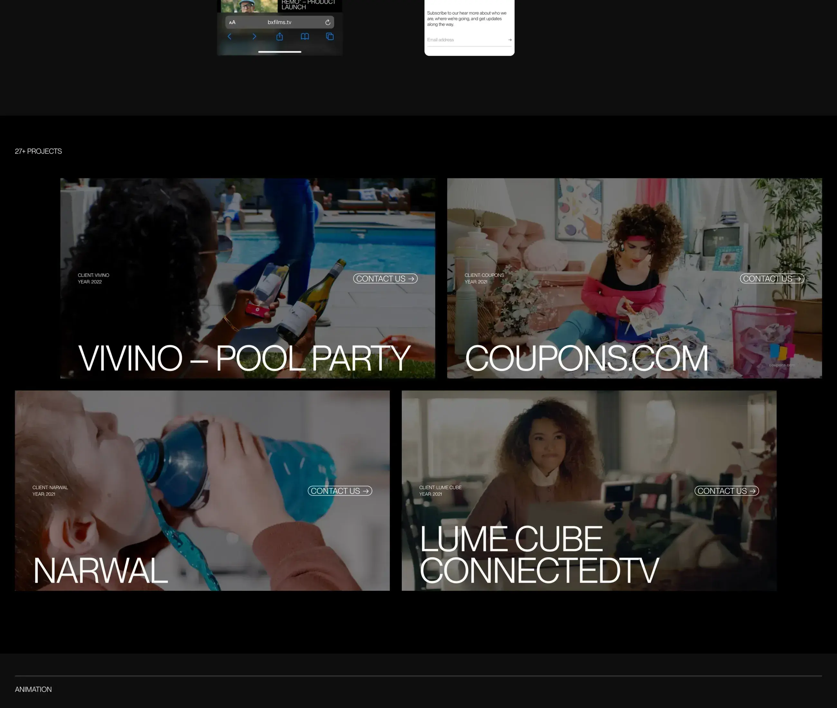Tap the share icon in phone mockup
Image resolution: width=837 pixels, height=708 pixels.
[280, 36]
